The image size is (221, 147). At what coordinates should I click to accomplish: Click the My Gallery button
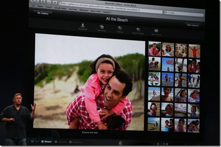[43, 13]
